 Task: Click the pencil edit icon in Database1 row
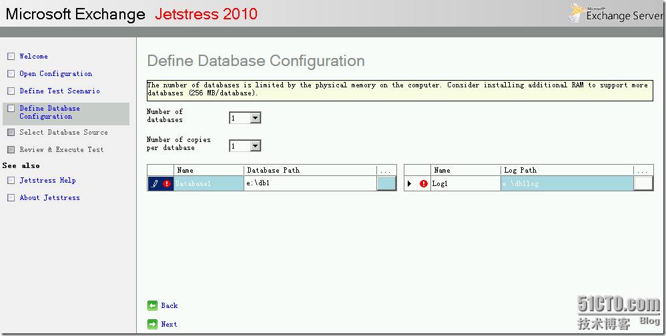[155, 184]
